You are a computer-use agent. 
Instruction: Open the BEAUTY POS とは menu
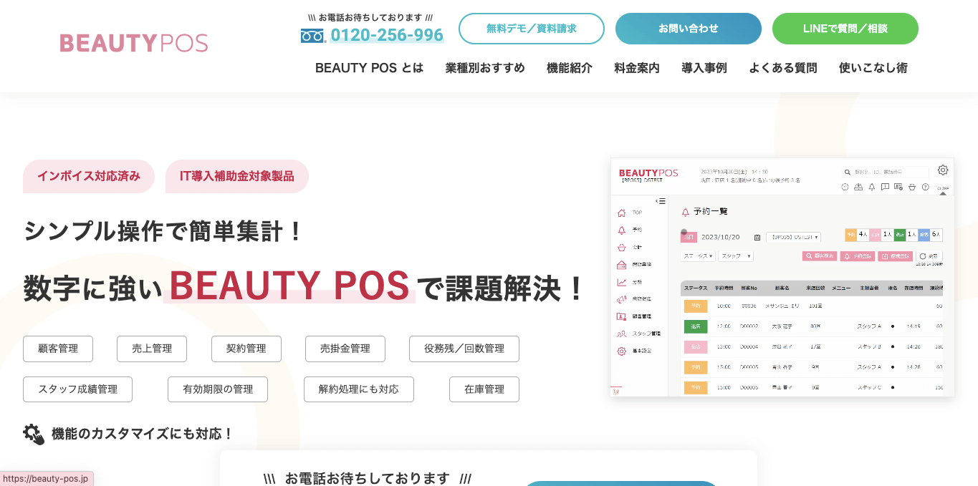(x=369, y=68)
